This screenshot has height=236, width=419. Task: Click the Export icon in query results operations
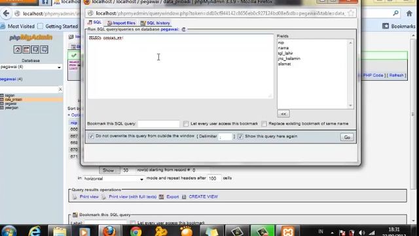(161, 197)
